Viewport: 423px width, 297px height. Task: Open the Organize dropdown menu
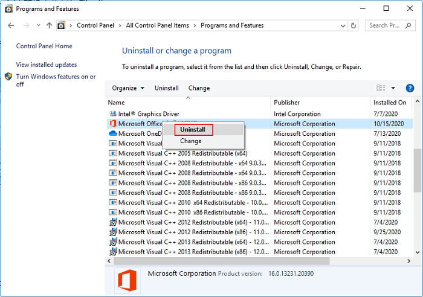[x=128, y=88]
